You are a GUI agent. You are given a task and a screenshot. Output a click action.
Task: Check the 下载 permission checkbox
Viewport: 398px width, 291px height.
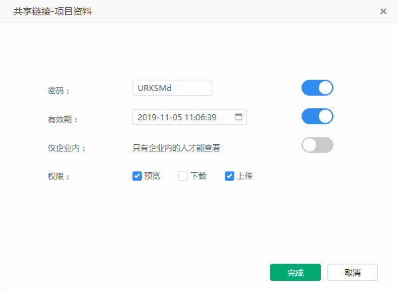183,176
